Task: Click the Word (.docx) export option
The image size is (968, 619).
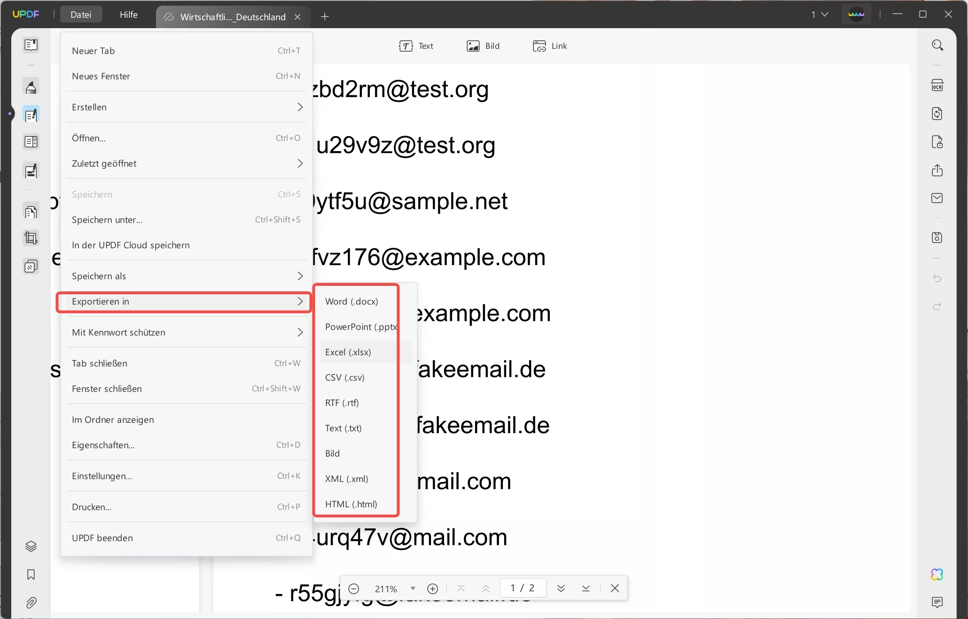Action: [352, 301]
